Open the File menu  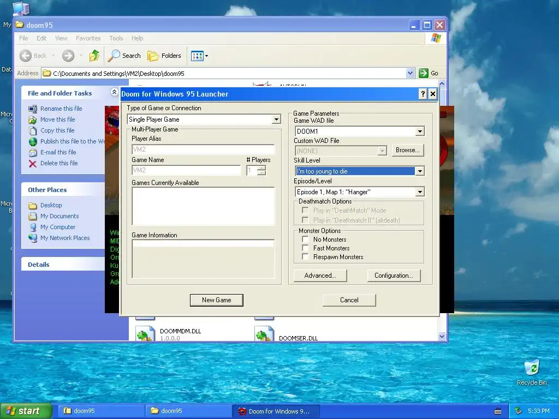coord(23,38)
